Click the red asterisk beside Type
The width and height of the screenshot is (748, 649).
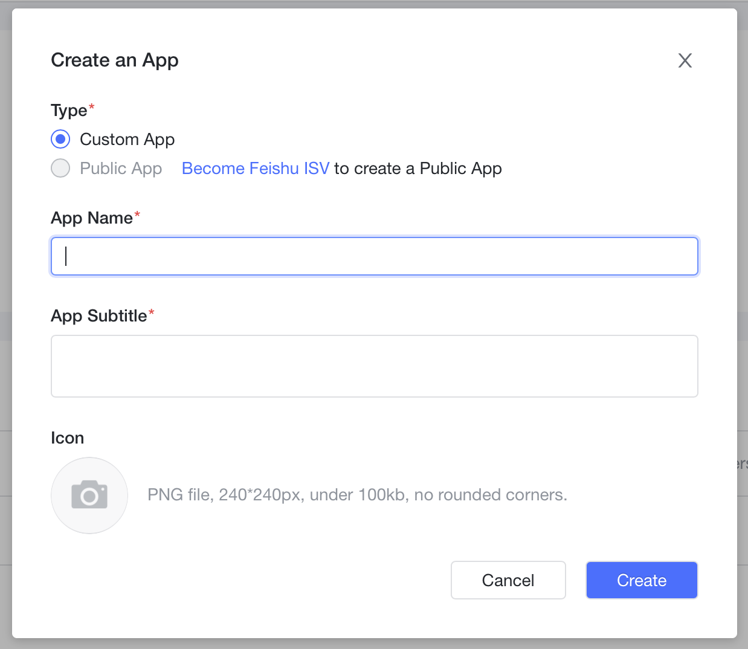coord(92,108)
